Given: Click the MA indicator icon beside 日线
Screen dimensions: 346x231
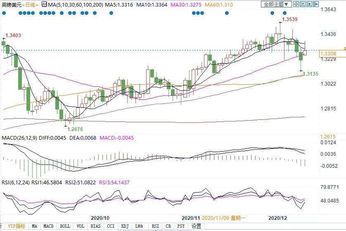Looking at the screenshot, I should point(44,4).
